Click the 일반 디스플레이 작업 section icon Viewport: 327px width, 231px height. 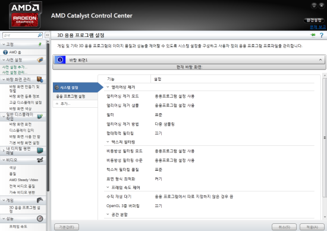click(x=40, y=116)
